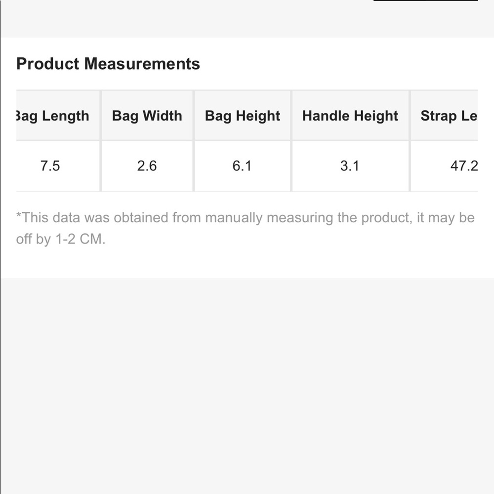Click the word "manually" in the disclaimer
The image size is (494, 494).
(234, 218)
